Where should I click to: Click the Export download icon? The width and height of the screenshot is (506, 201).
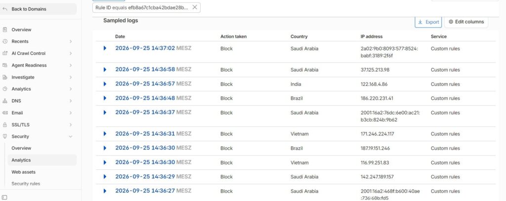coord(420,22)
